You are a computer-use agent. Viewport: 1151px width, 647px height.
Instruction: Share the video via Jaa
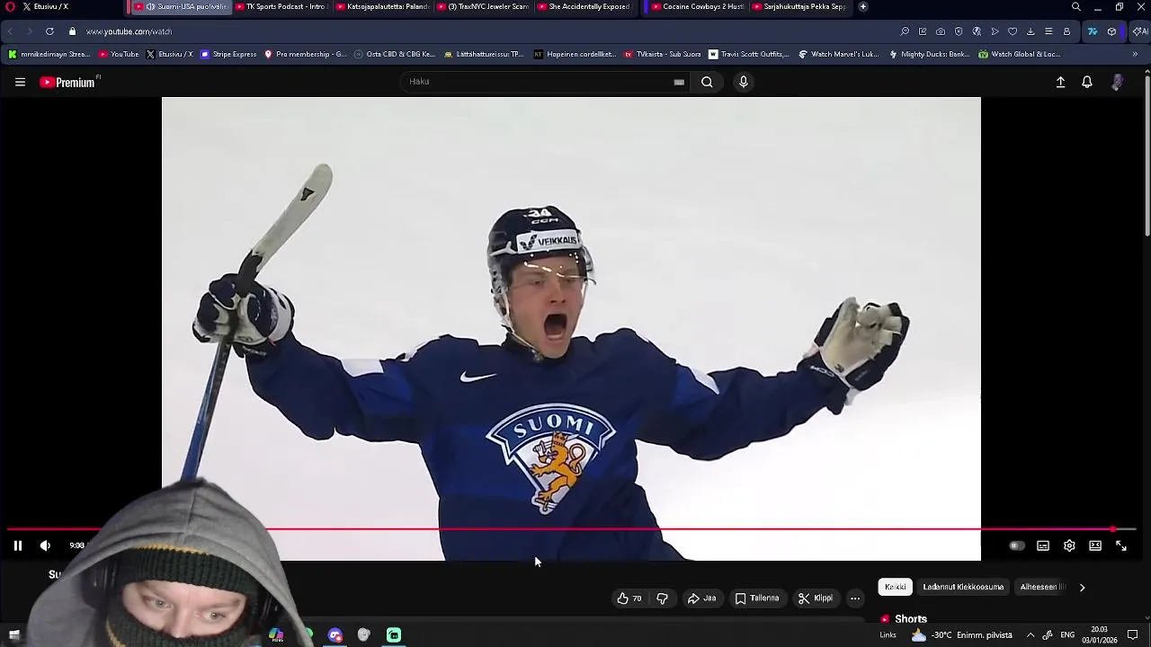pyautogui.click(x=701, y=598)
